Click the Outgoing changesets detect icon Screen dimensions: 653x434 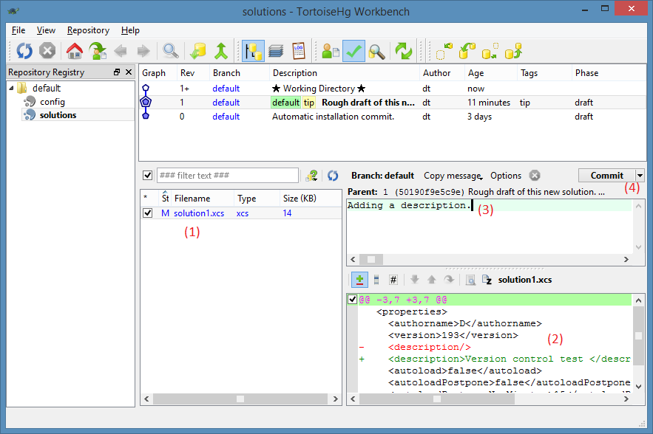click(x=490, y=51)
